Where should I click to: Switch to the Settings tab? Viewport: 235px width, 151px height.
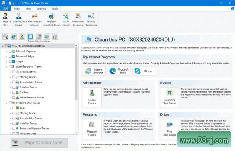click(x=41, y=8)
